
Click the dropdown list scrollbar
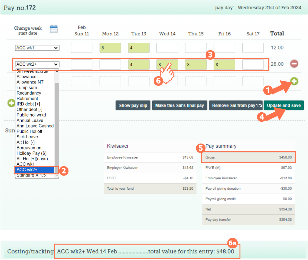tap(57, 124)
